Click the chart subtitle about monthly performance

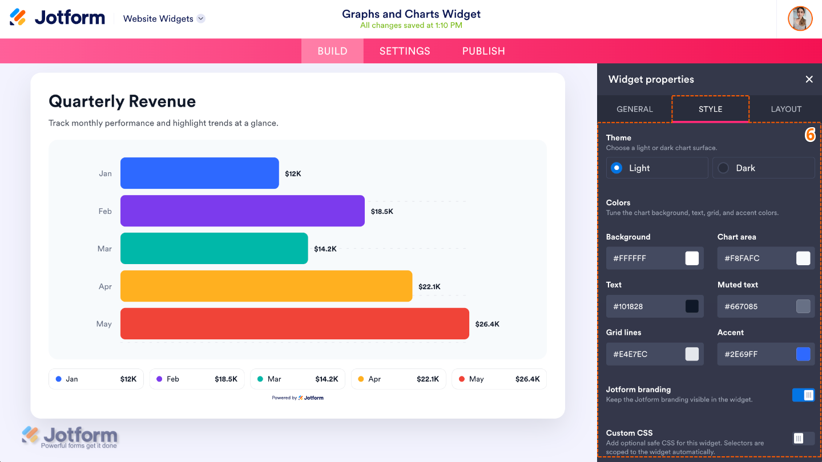[163, 123]
